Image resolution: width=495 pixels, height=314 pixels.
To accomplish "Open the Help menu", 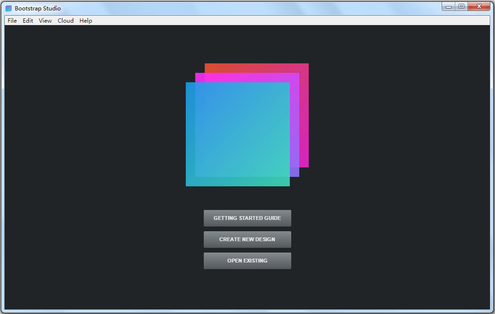I will (85, 20).
